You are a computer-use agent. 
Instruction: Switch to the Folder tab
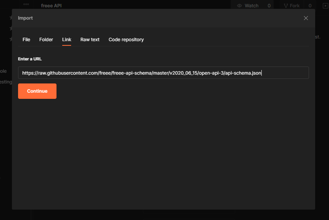[x=46, y=40]
